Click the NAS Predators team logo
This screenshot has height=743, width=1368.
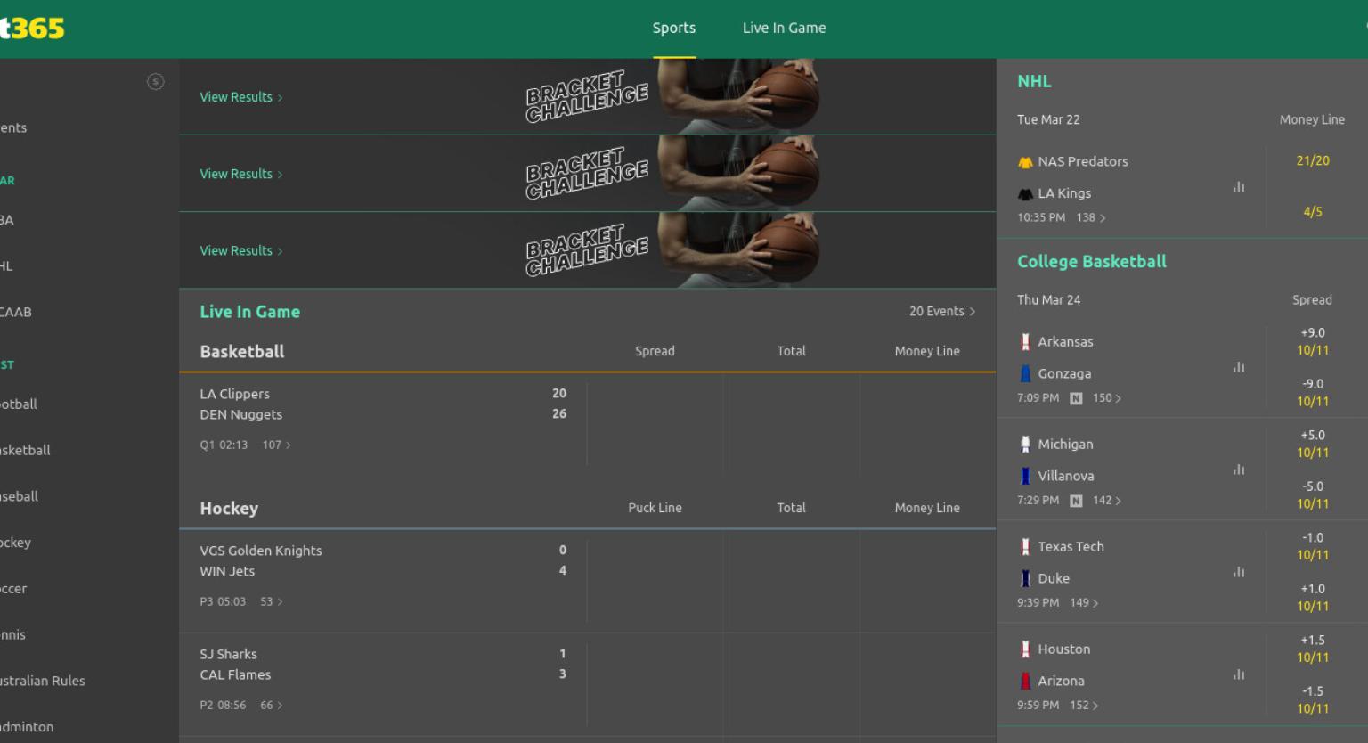1025,162
